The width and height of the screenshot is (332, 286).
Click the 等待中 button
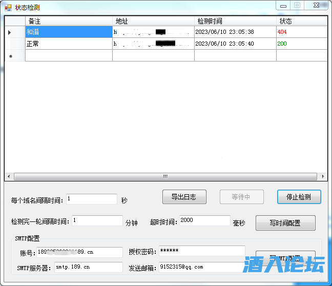[x=242, y=197]
